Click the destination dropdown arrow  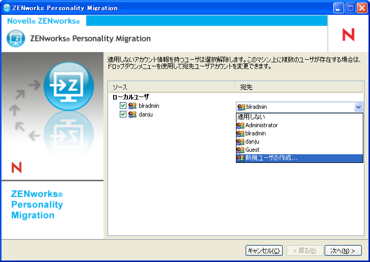point(358,107)
